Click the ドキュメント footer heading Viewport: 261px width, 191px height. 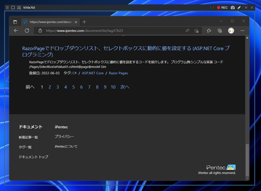point(30,127)
